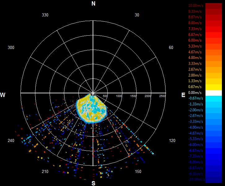The image size is (225, 186).
Task: Click the -2.67m/s legend label
Action: (x=196, y=116)
